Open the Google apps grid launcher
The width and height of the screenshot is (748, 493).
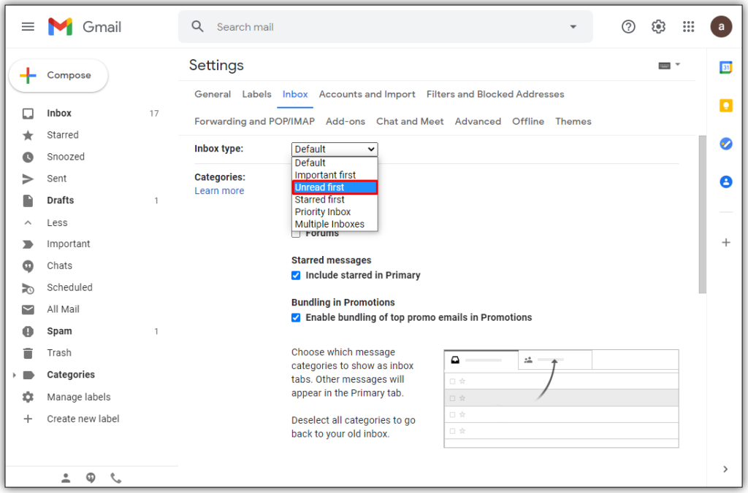pyautogui.click(x=688, y=26)
